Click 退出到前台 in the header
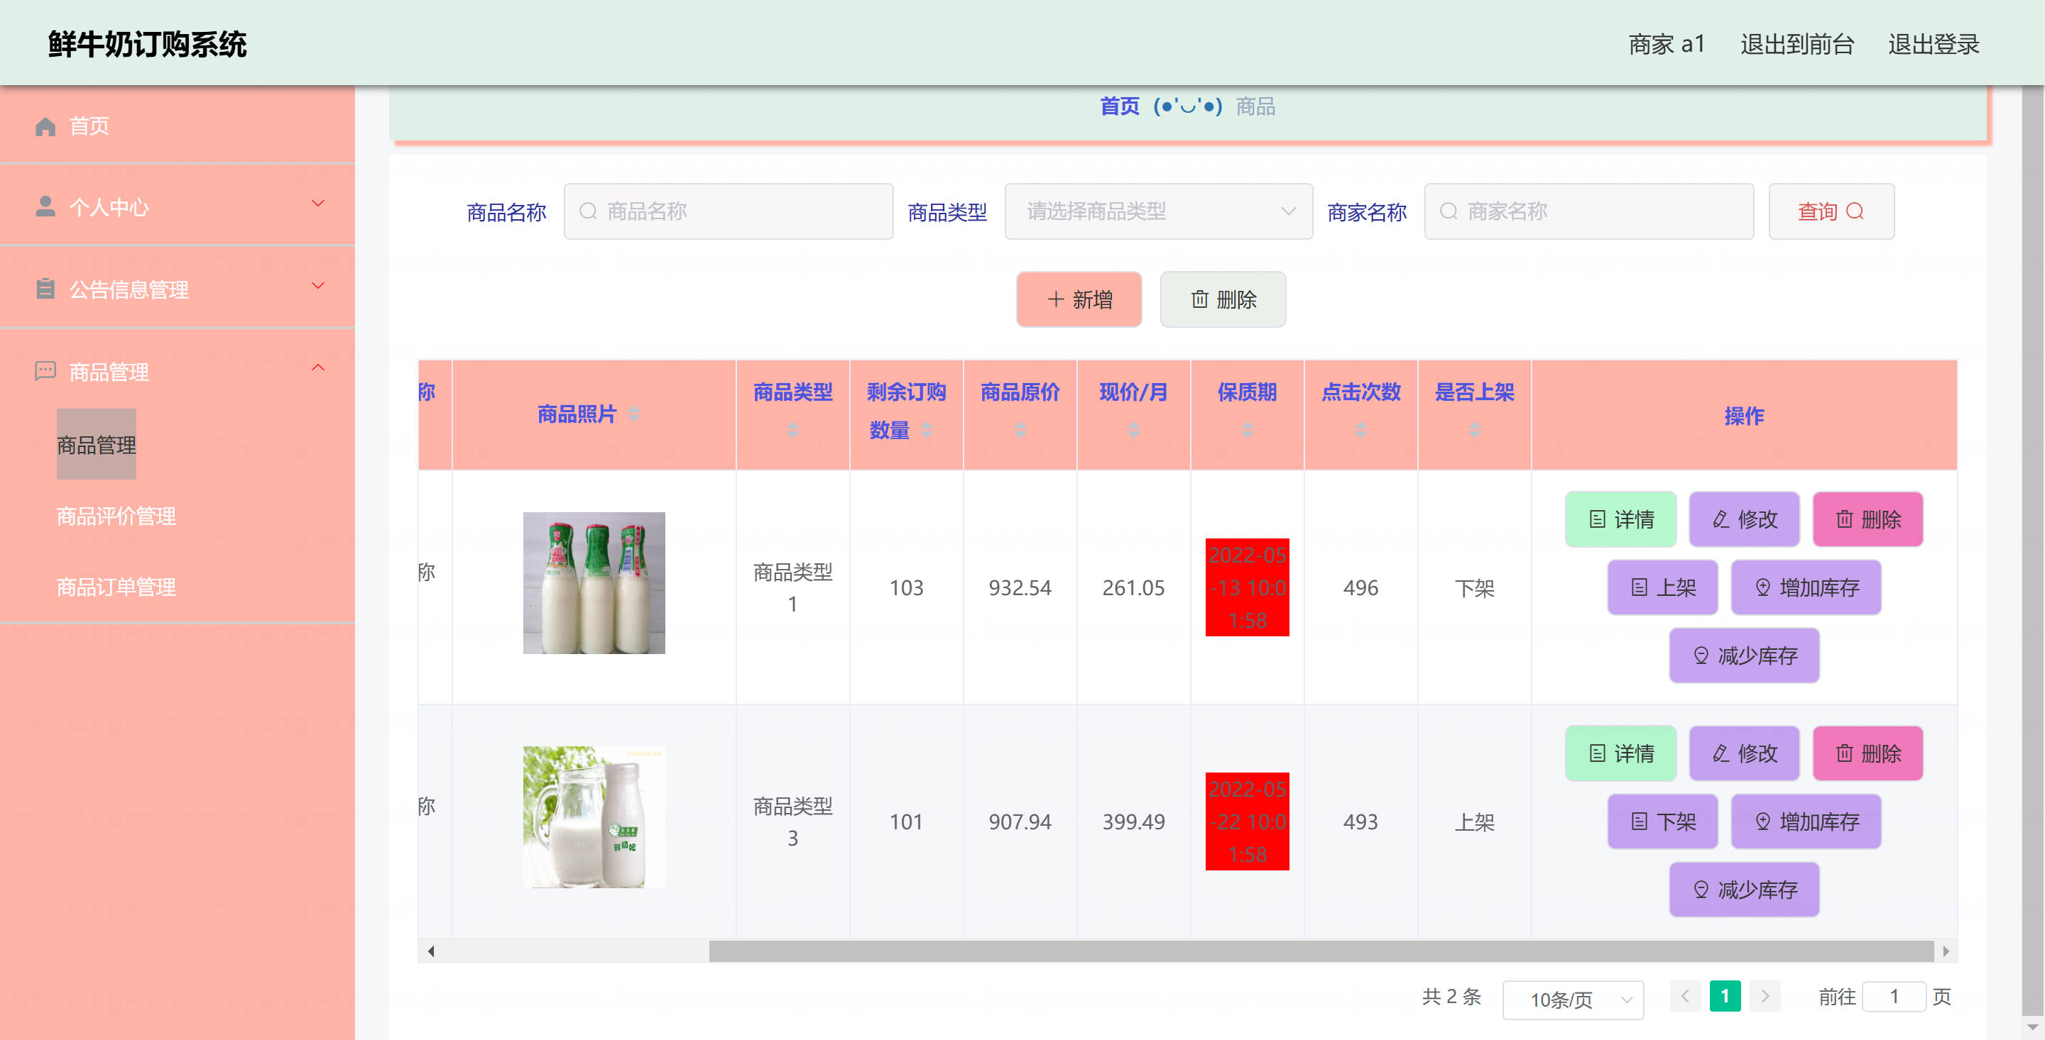This screenshot has height=1040, width=2045. (x=1796, y=45)
